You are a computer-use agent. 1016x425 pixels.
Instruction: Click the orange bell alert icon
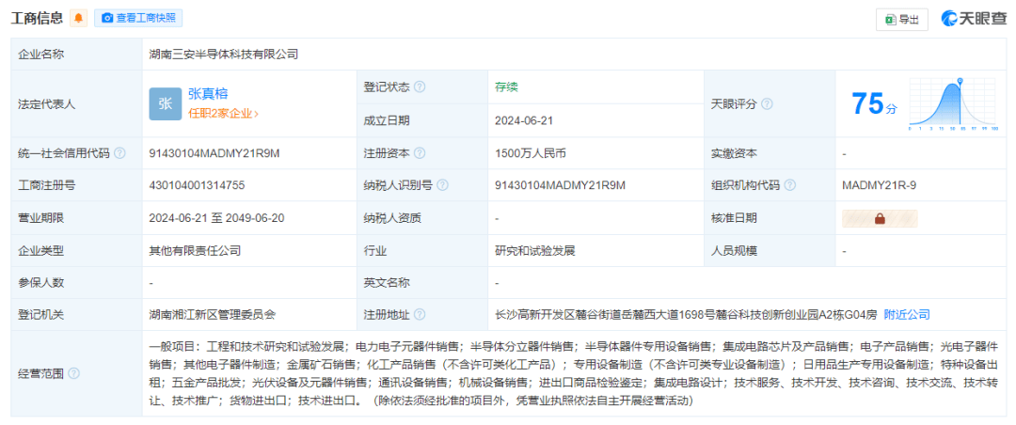[x=78, y=18]
